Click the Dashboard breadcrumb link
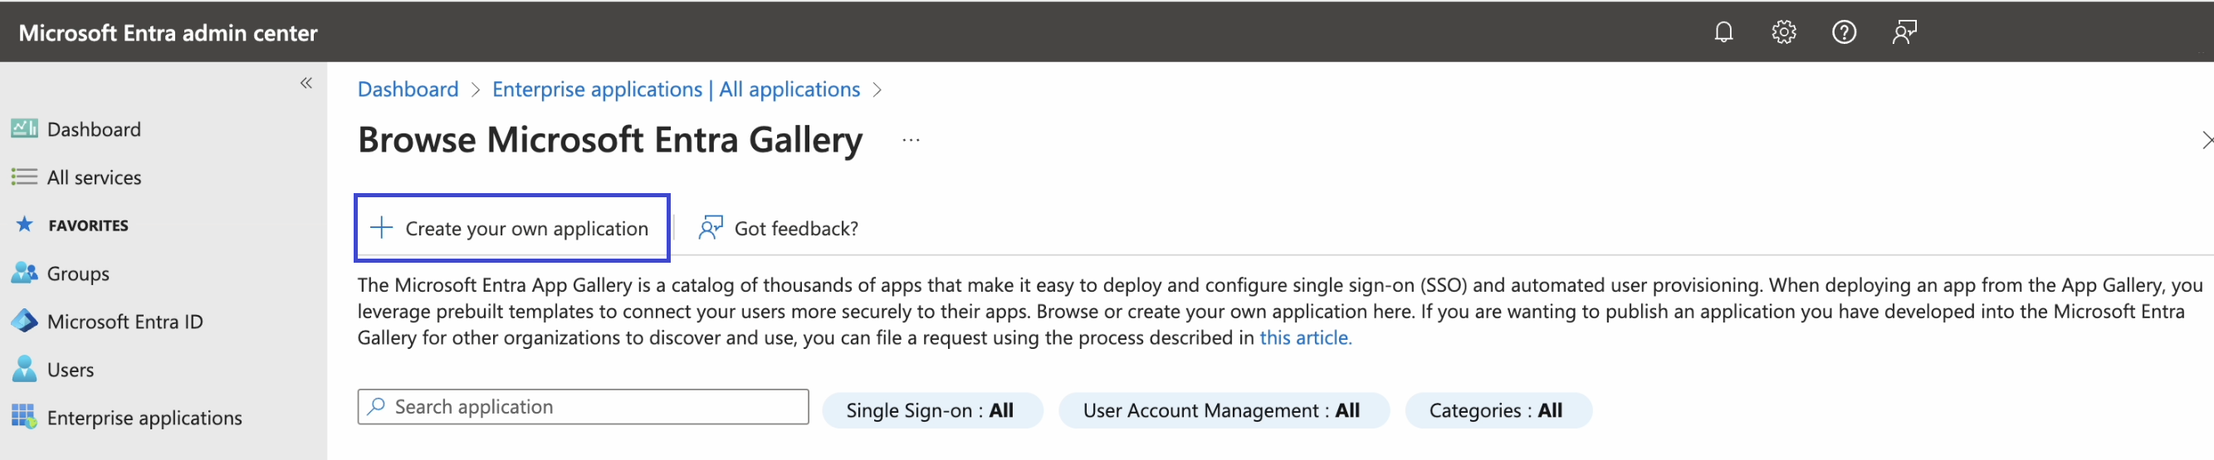This screenshot has width=2214, height=460. (x=408, y=90)
